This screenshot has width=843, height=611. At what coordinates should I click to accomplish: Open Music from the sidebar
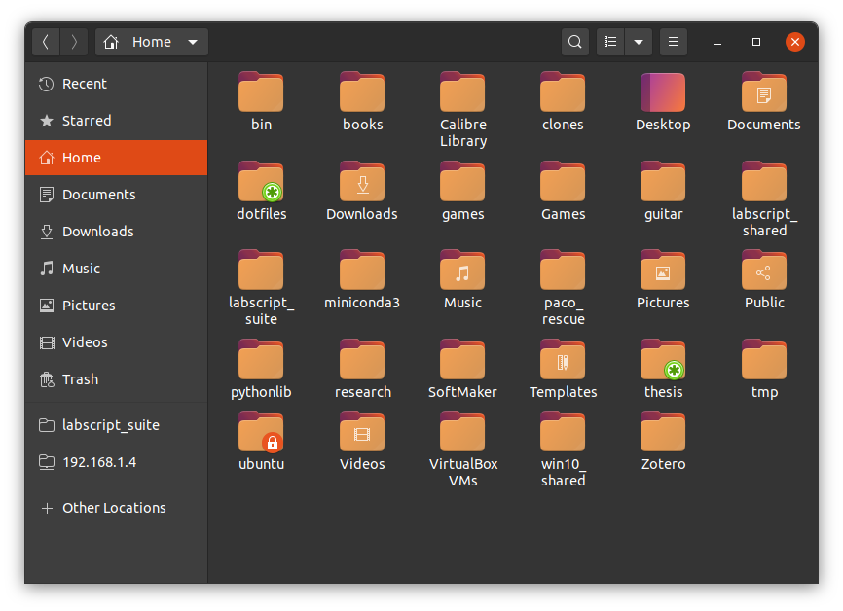(x=116, y=269)
